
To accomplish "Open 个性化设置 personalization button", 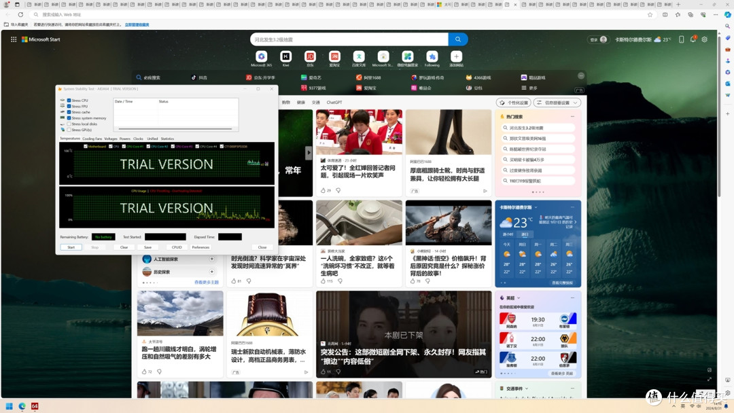I will click(x=514, y=103).
